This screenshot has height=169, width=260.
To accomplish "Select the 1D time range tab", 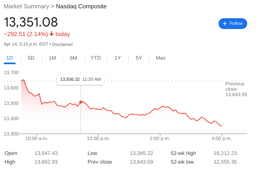I will tap(10, 58).
